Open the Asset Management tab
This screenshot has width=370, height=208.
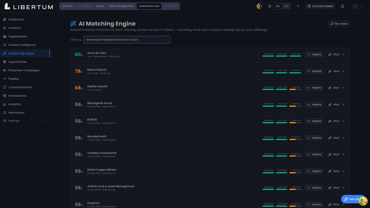coord(121,6)
